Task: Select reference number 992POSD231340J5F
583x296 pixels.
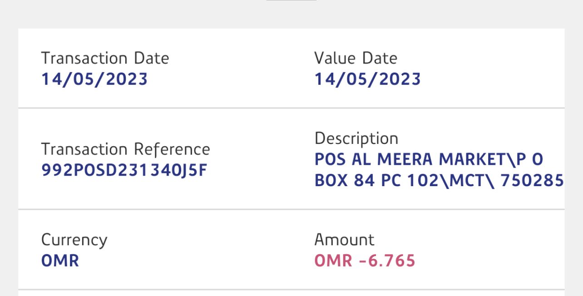Action: (x=124, y=170)
